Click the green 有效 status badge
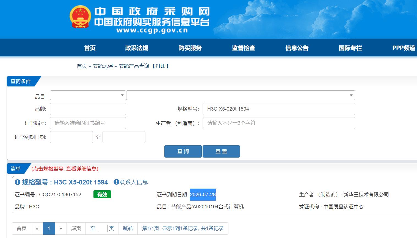Image resolution: width=417 pixels, height=238 pixels. tap(102, 194)
